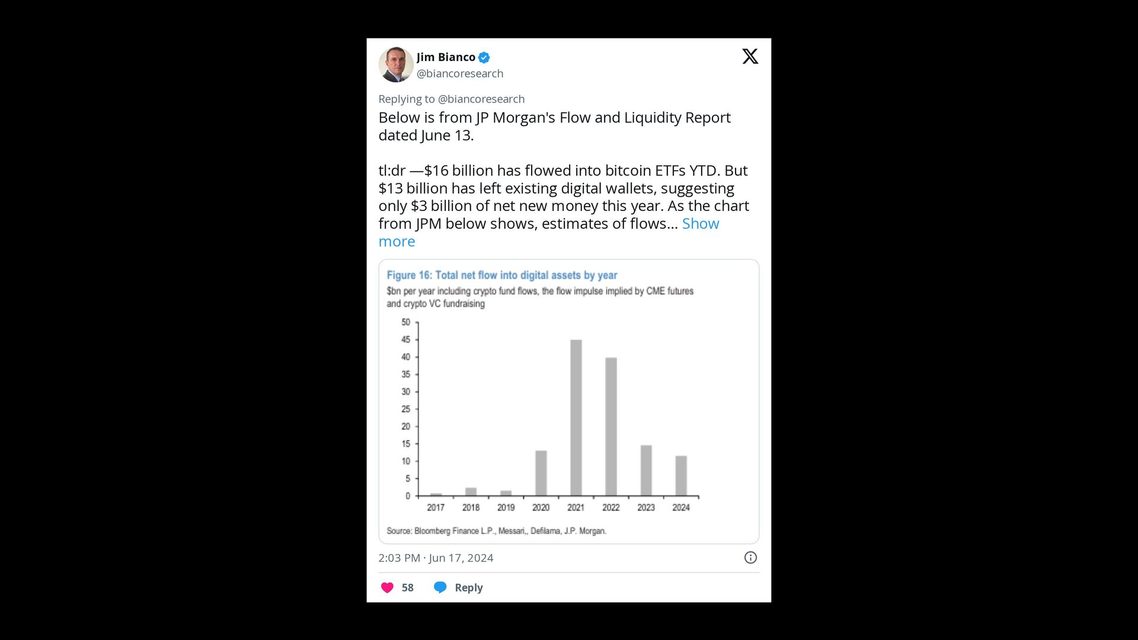Click Replying to @biancoresearch
The width and height of the screenshot is (1138, 640).
click(x=451, y=98)
